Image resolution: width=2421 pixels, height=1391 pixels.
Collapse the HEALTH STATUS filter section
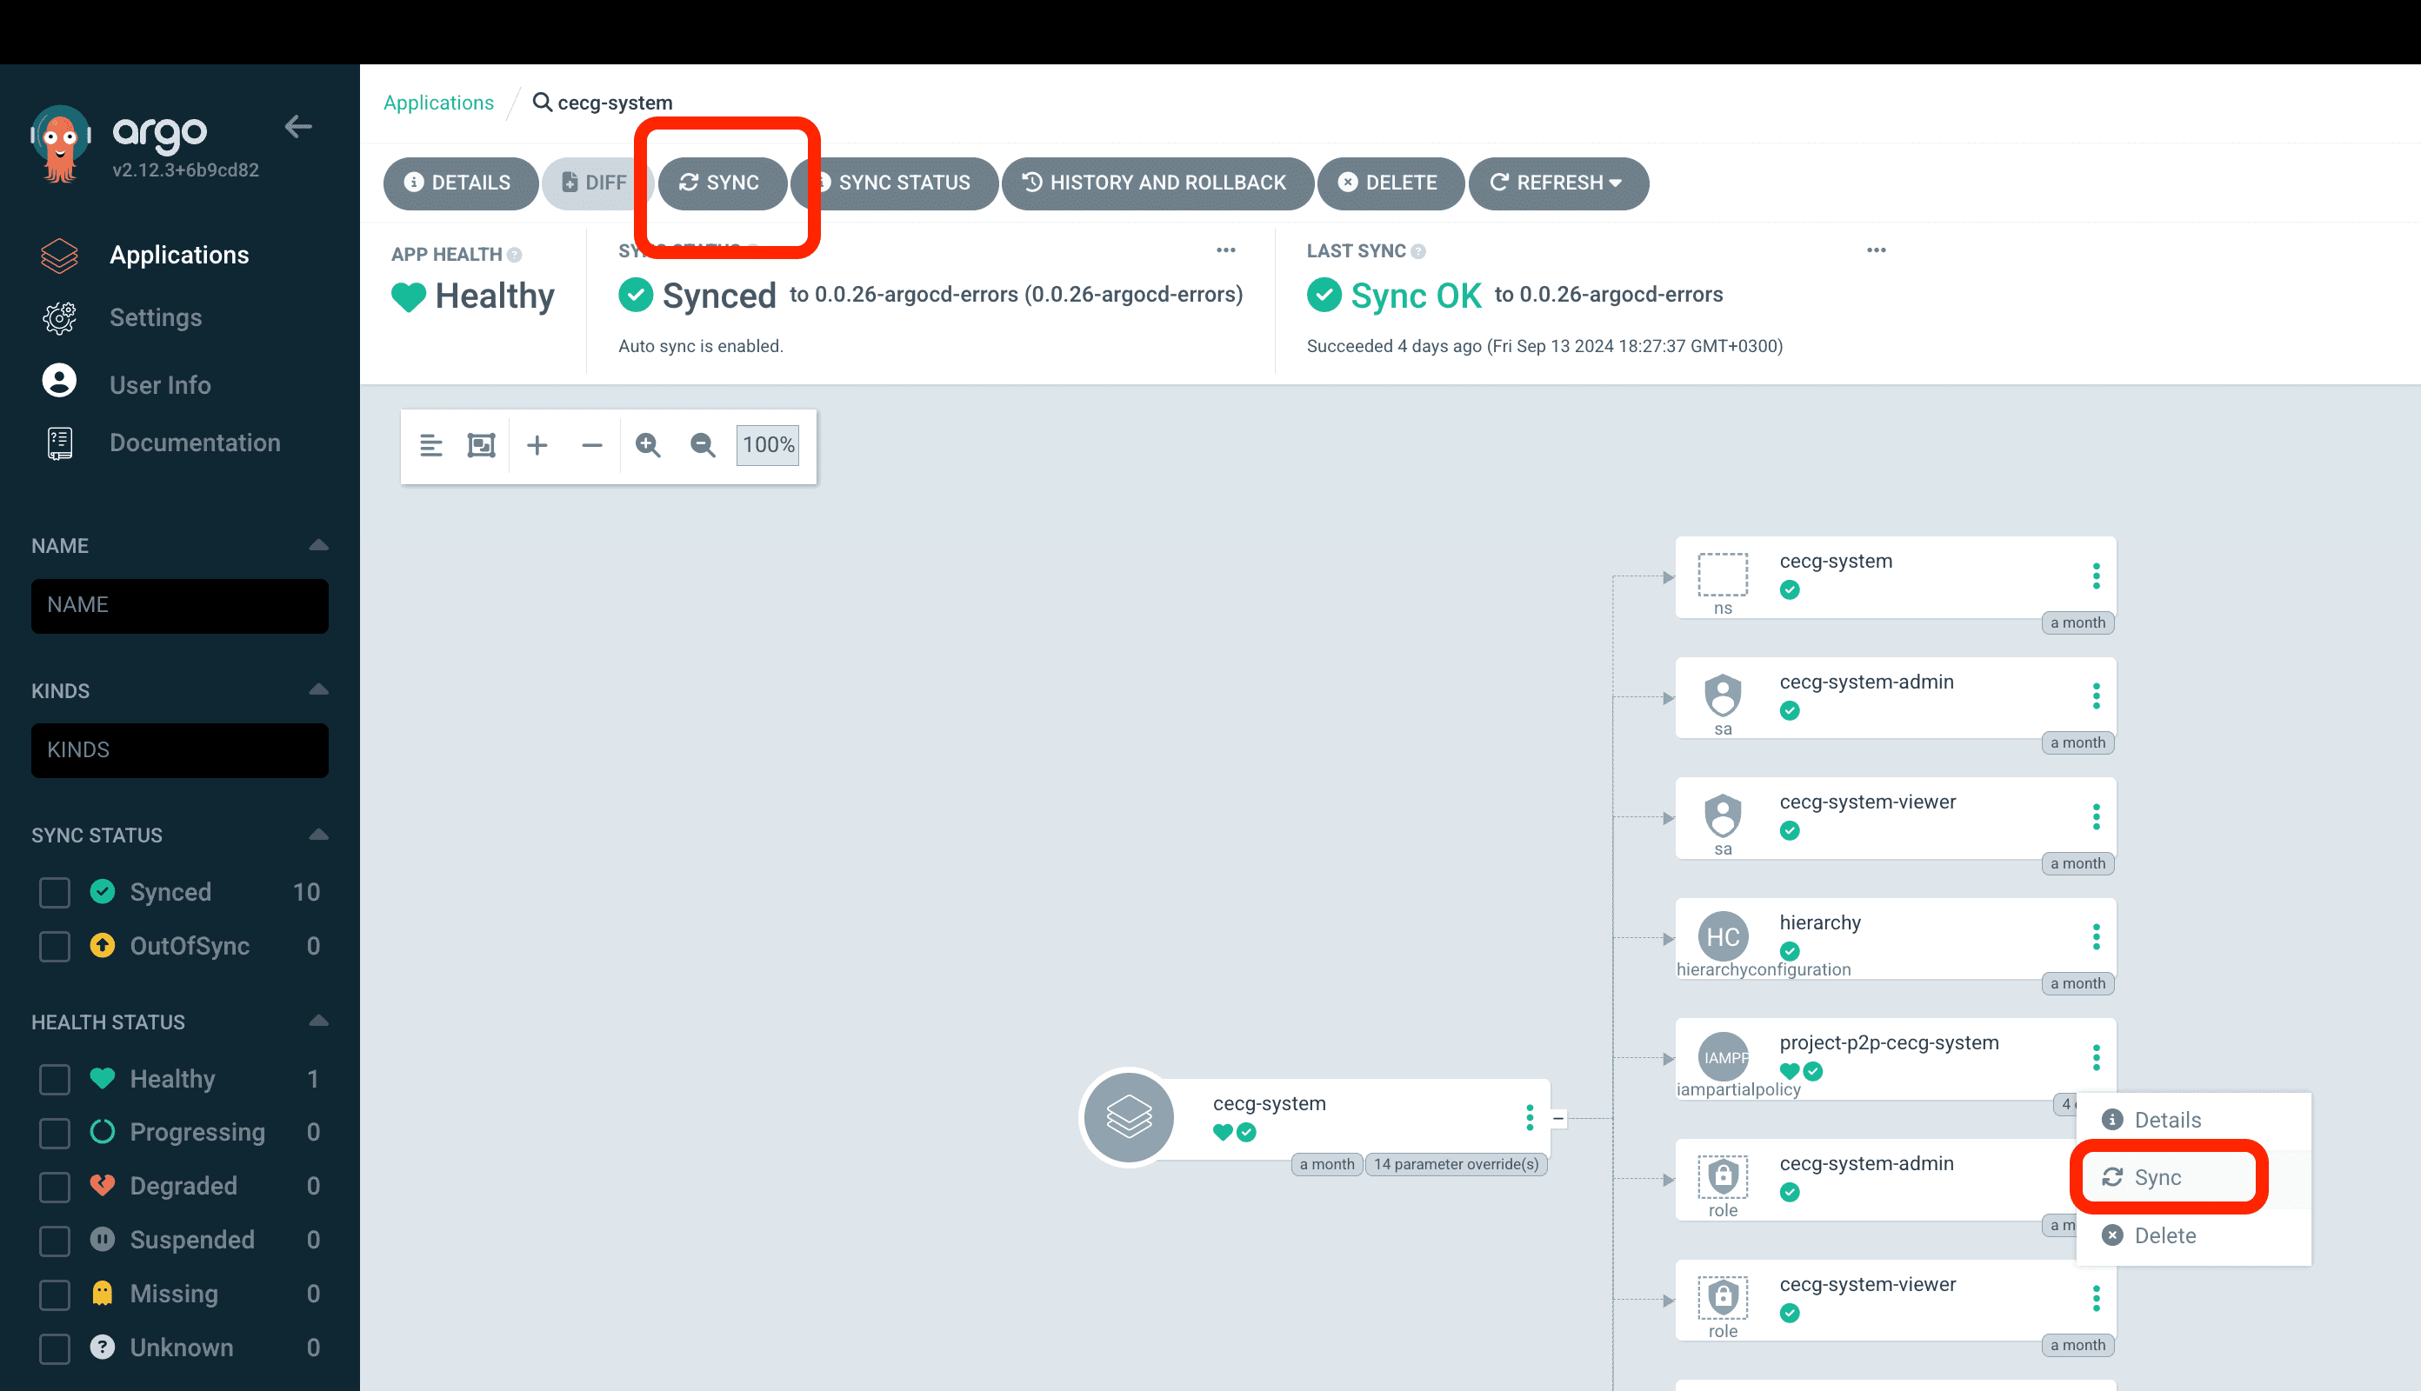pyautogui.click(x=319, y=1022)
